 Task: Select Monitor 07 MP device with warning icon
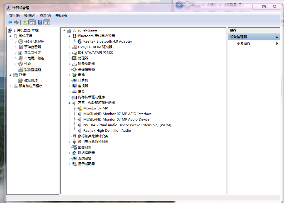coord(95,108)
